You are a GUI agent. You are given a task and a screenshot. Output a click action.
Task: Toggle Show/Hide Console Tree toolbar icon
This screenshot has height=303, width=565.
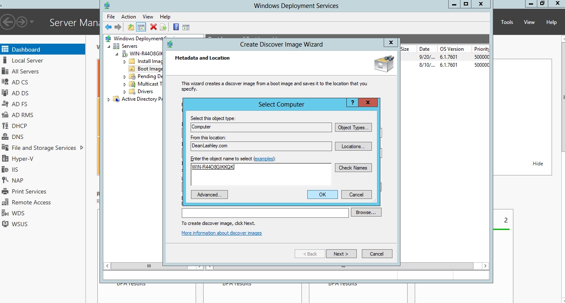[141, 27]
